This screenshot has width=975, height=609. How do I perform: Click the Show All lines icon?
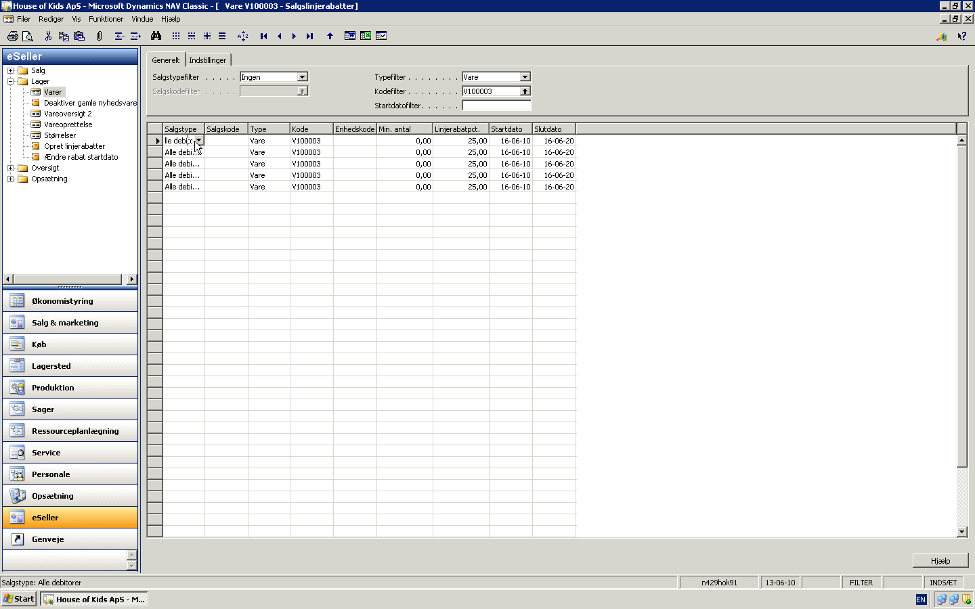[222, 36]
